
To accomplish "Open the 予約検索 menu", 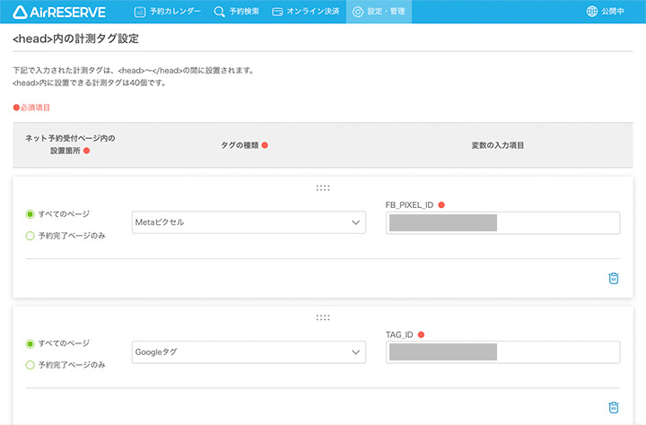I will click(237, 12).
